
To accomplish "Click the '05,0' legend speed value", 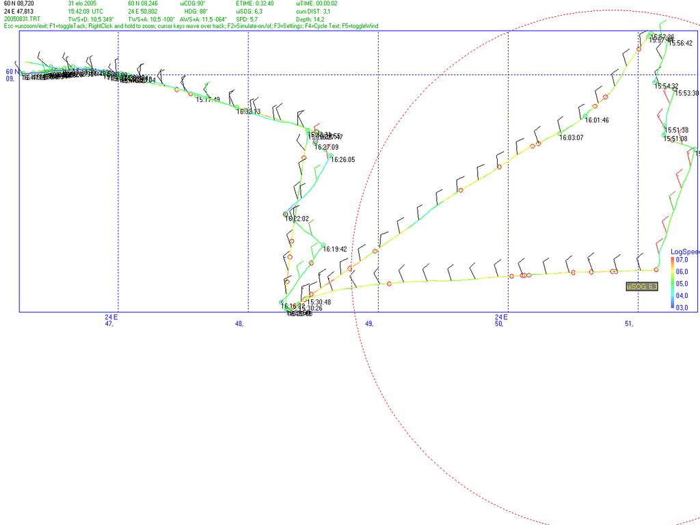I will (682, 284).
